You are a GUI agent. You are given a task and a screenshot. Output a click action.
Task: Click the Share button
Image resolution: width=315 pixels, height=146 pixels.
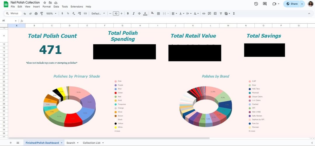tap(292, 4)
